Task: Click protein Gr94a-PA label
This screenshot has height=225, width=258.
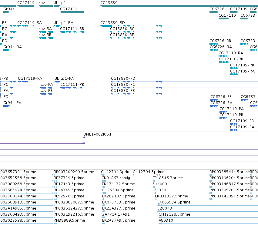Action: tap(12, 103)
